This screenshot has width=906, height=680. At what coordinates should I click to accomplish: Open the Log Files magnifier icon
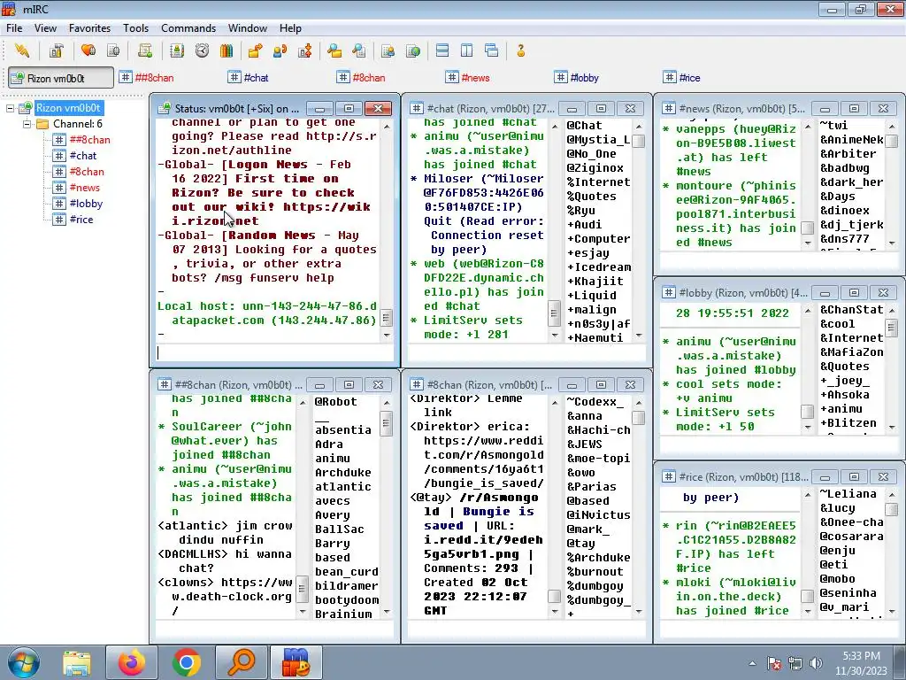[x=359, y=50]
